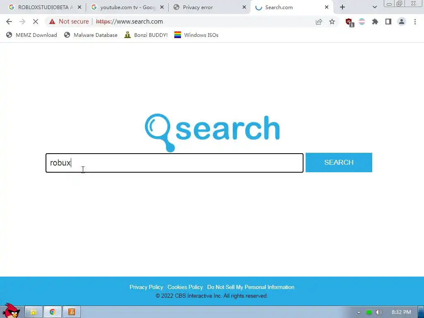Open the uBlock shield extension icon
The image size is (424, 318).
(349, 22)
